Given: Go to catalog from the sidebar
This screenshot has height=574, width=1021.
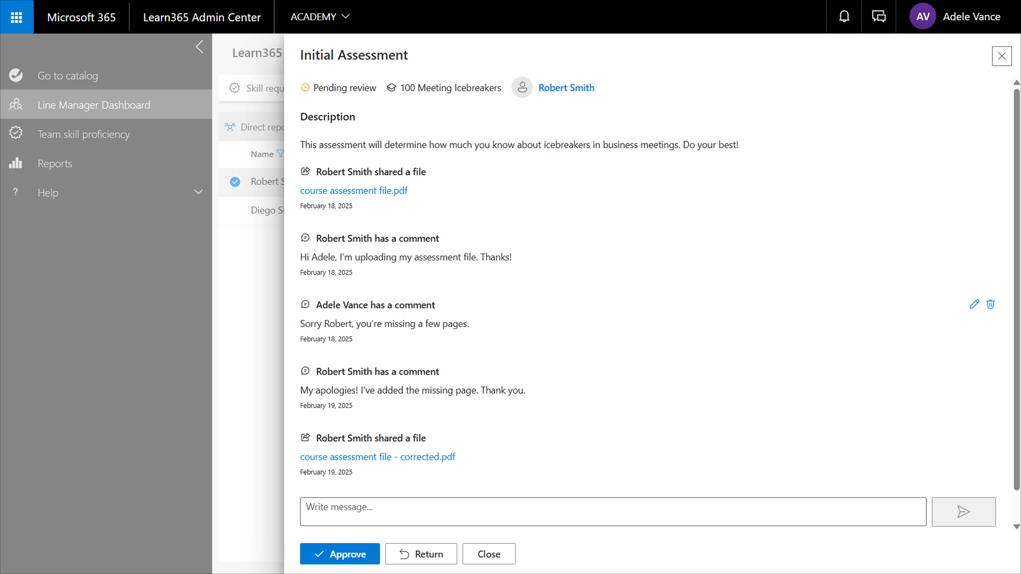Looking at the screenshot, I should [68, 75].
